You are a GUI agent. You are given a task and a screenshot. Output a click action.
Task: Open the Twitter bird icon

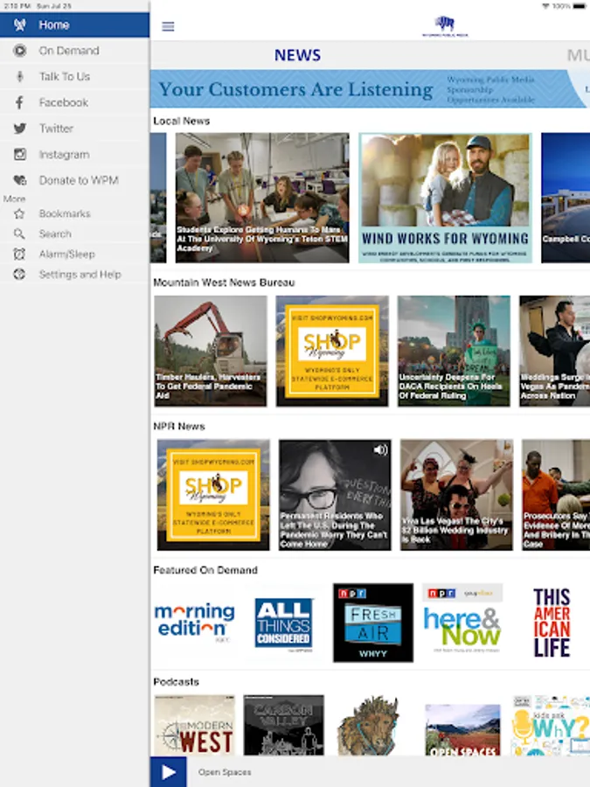coord(19,129)
